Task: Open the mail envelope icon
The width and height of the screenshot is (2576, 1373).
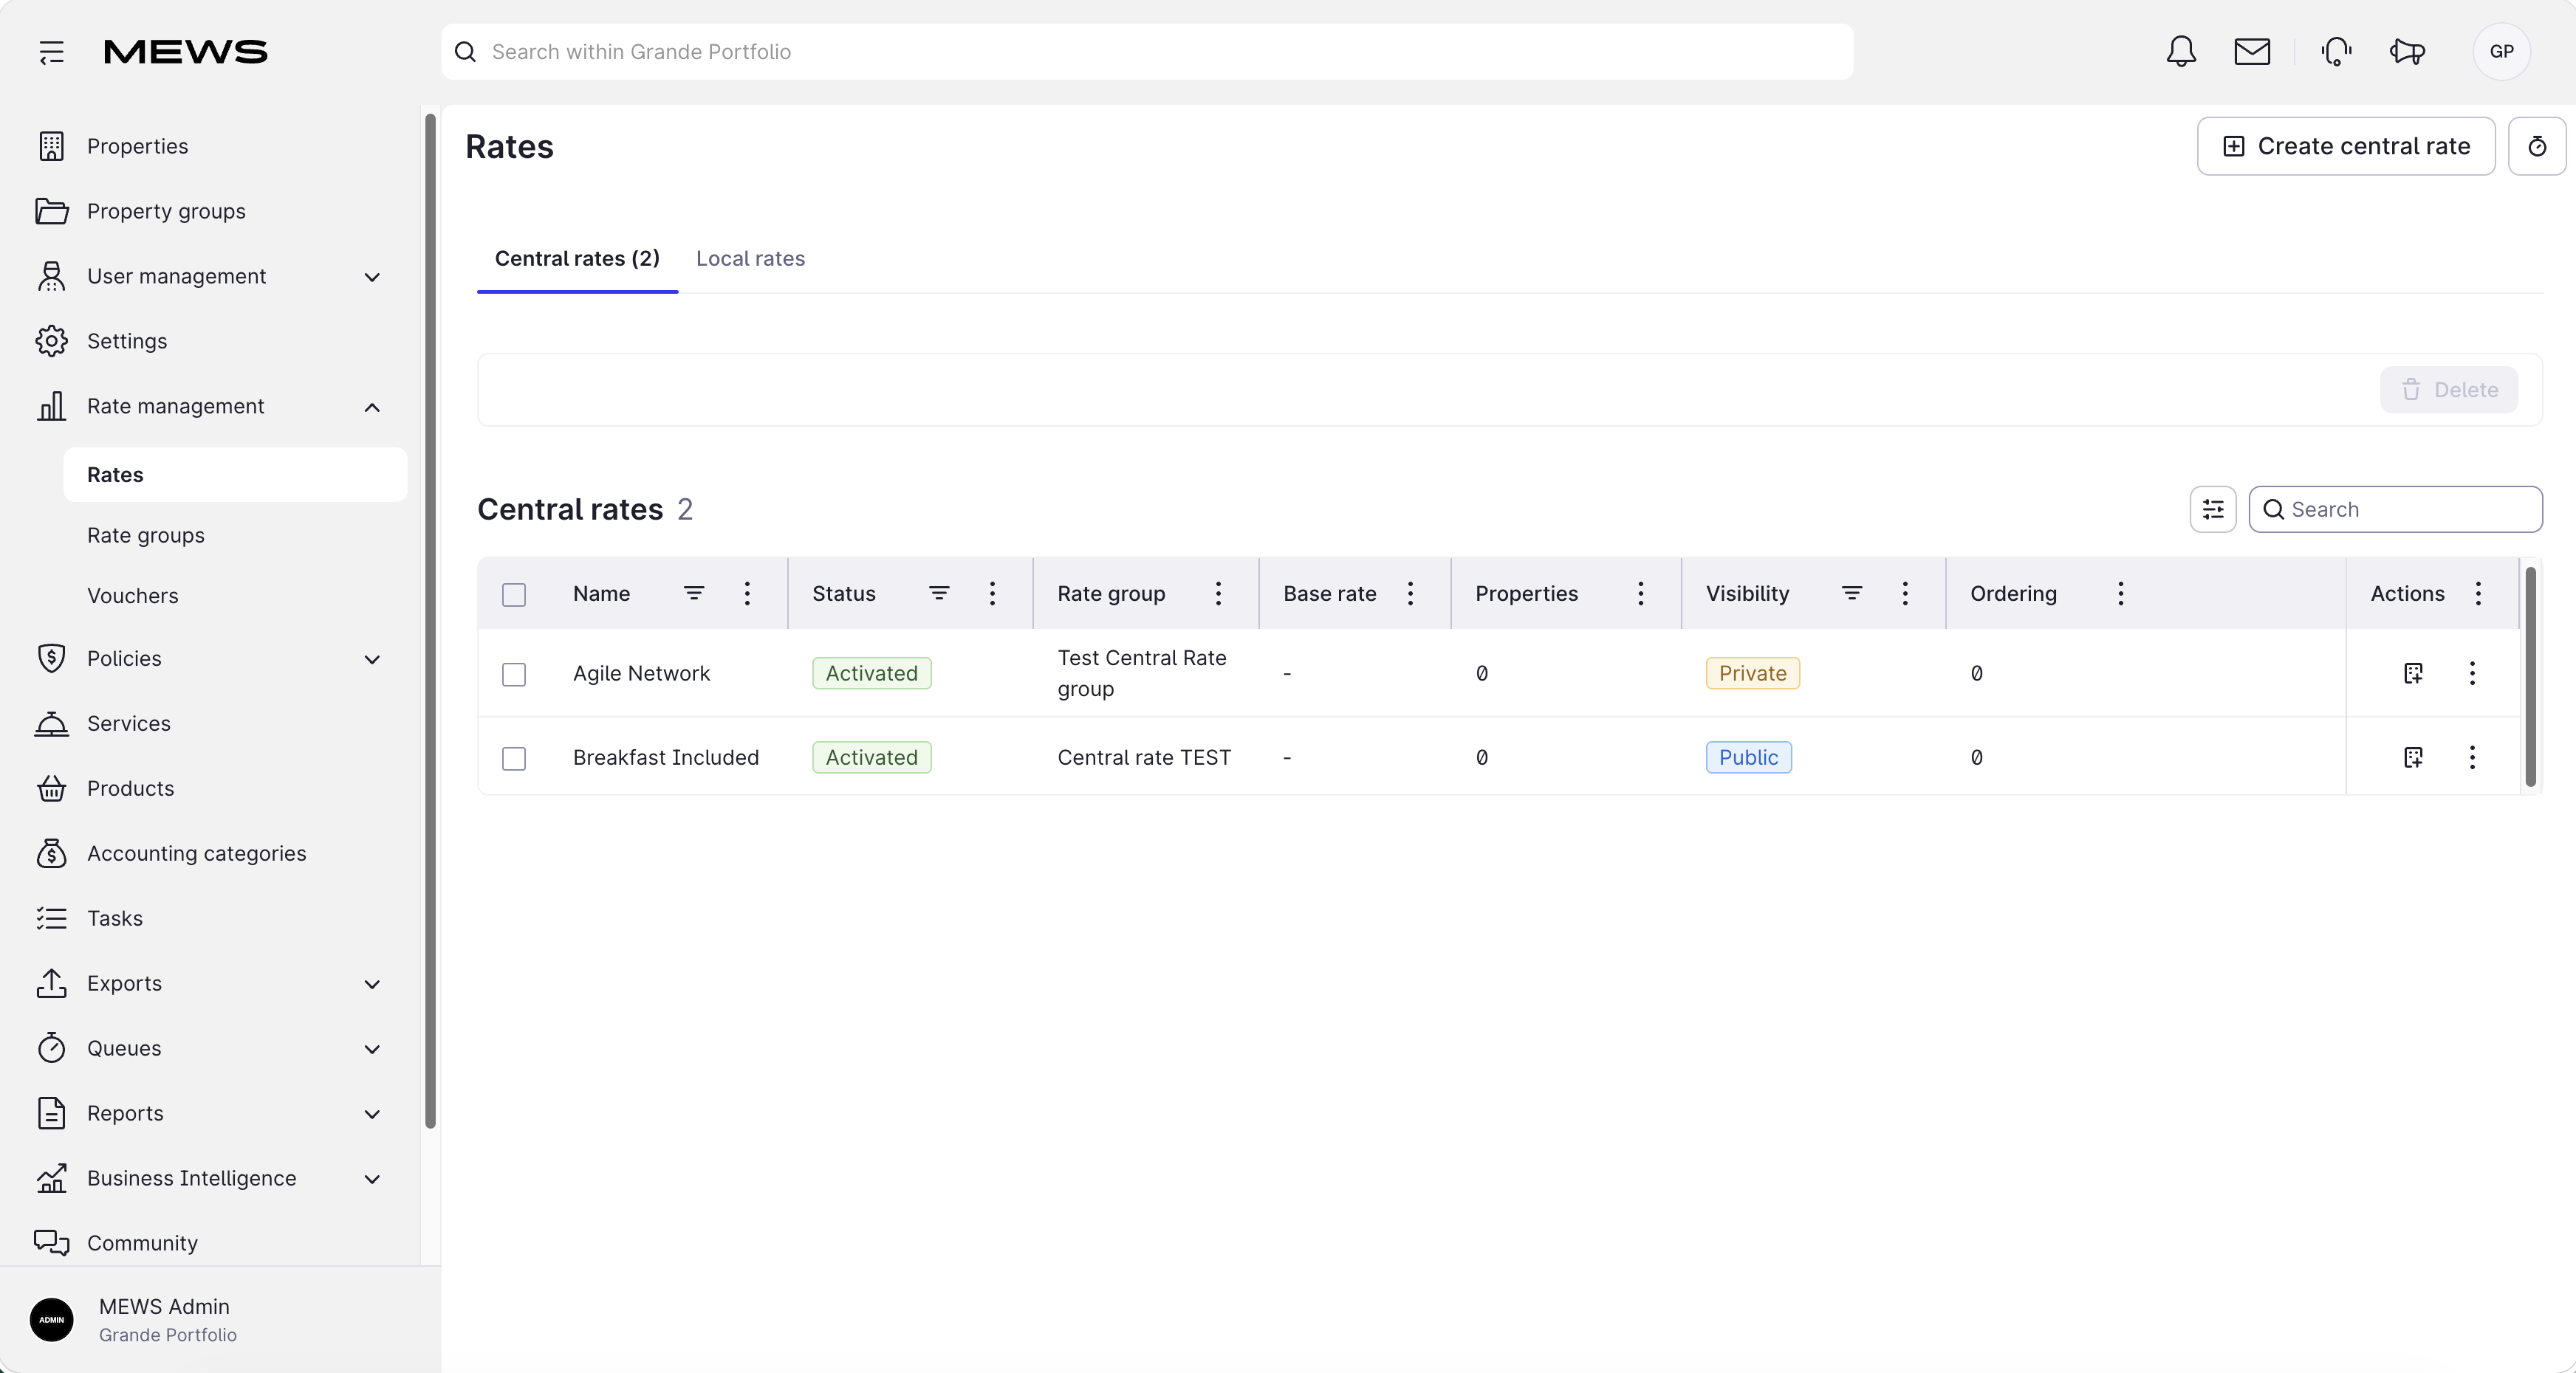Action: 2252,52
